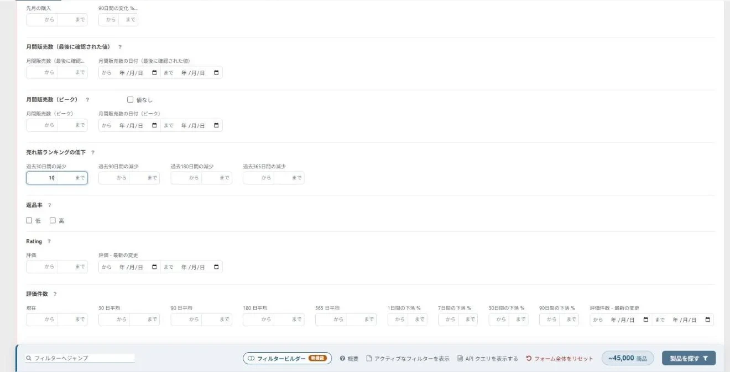The width and height of the screenshot is (730, 372).
Task: Click the 30 日平均 まで field
Action: (x=144, y=320)
